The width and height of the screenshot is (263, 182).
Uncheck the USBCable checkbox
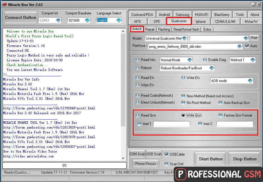tap(167, 154)
